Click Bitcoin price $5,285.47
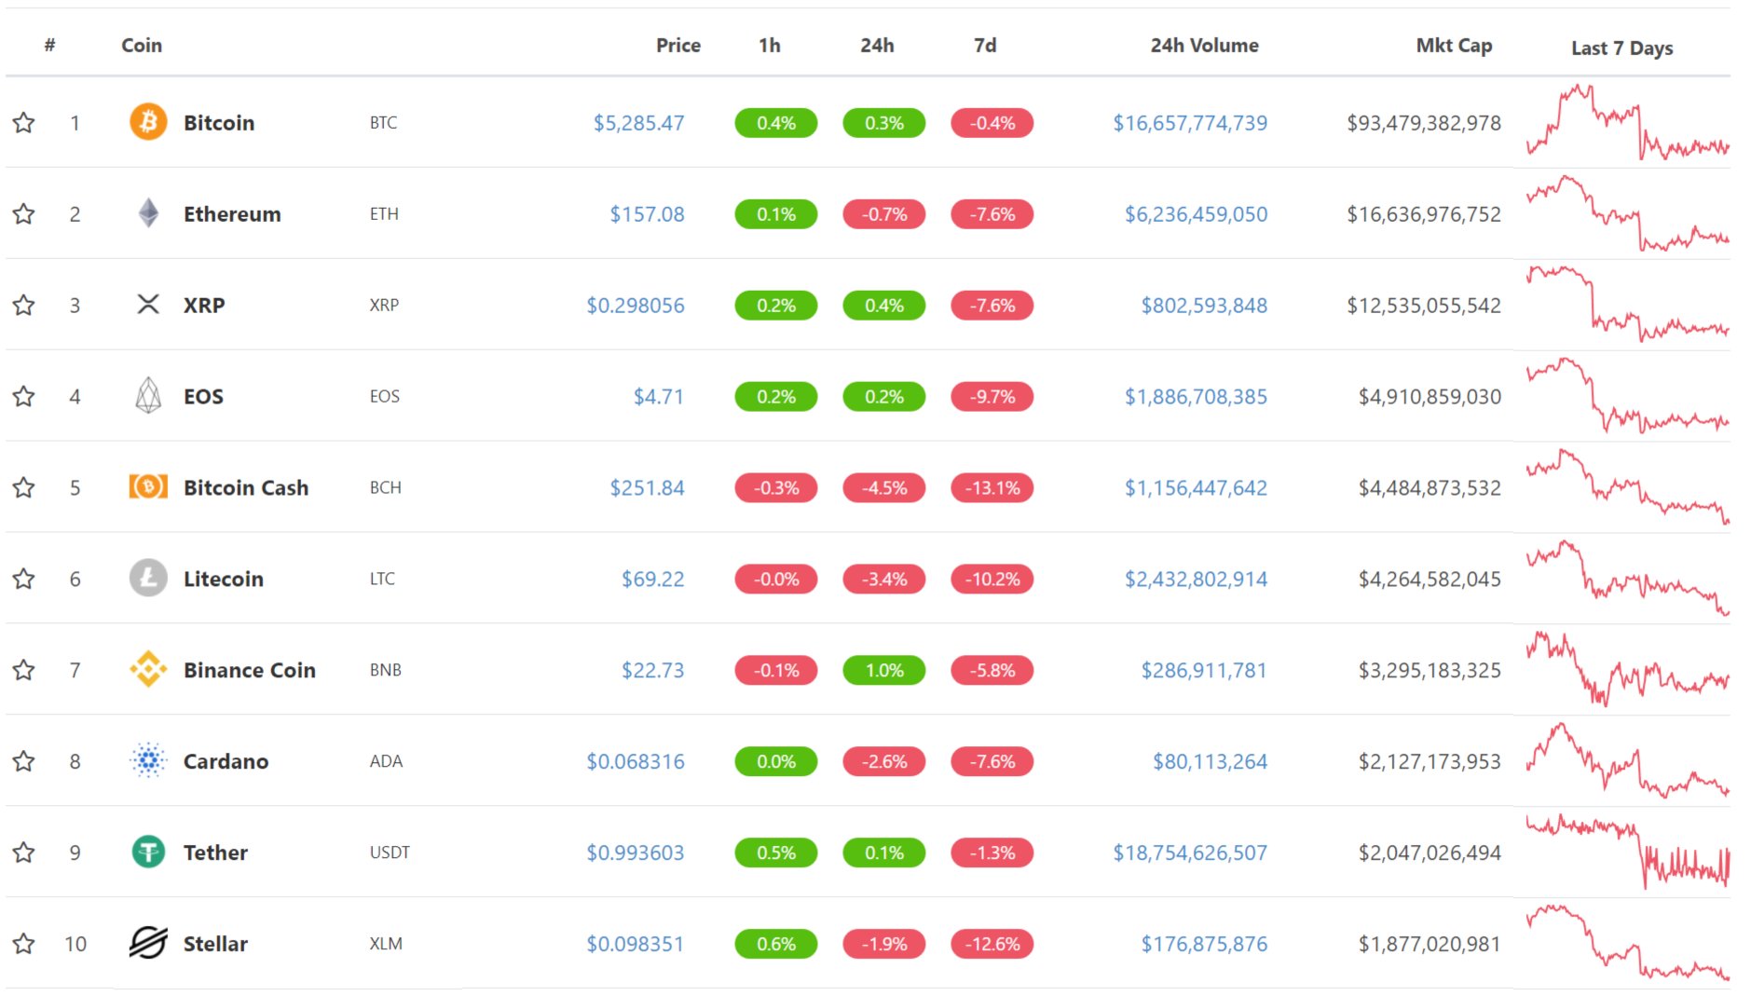The height and width of the screenshot is (996, 1751). click(x=638, y=122)
